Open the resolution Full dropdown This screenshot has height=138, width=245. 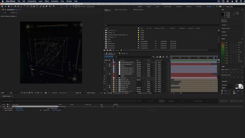click(14, 93)
